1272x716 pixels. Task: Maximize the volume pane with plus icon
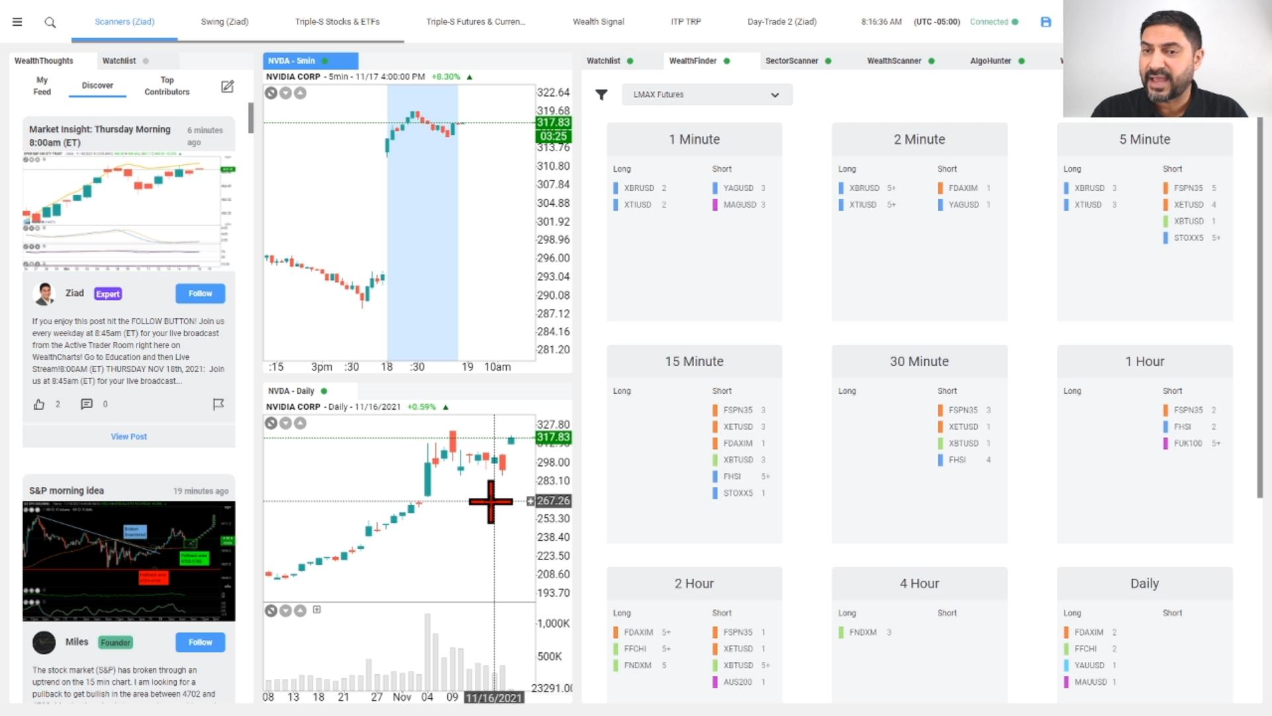tap(317, 610)
